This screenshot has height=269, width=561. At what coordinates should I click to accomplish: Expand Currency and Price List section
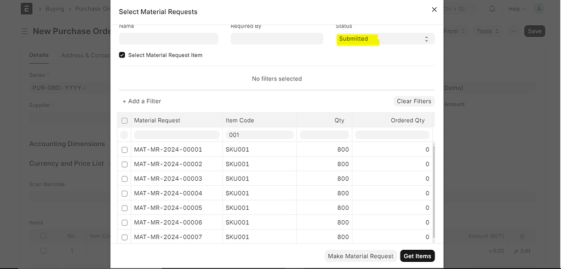pos(66,163)
